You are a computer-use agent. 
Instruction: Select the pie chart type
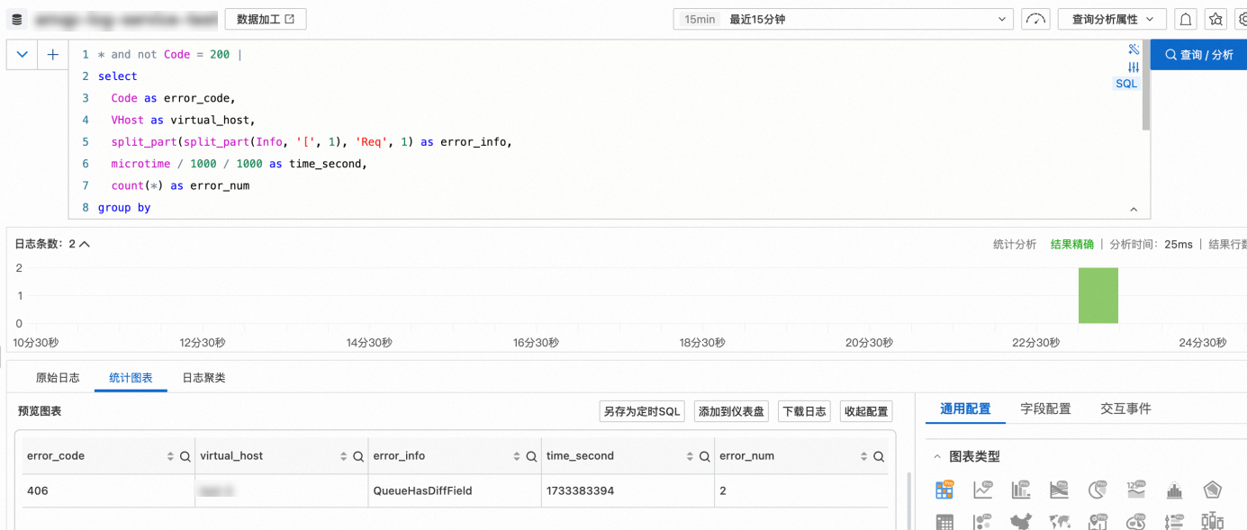(1098, 490)
